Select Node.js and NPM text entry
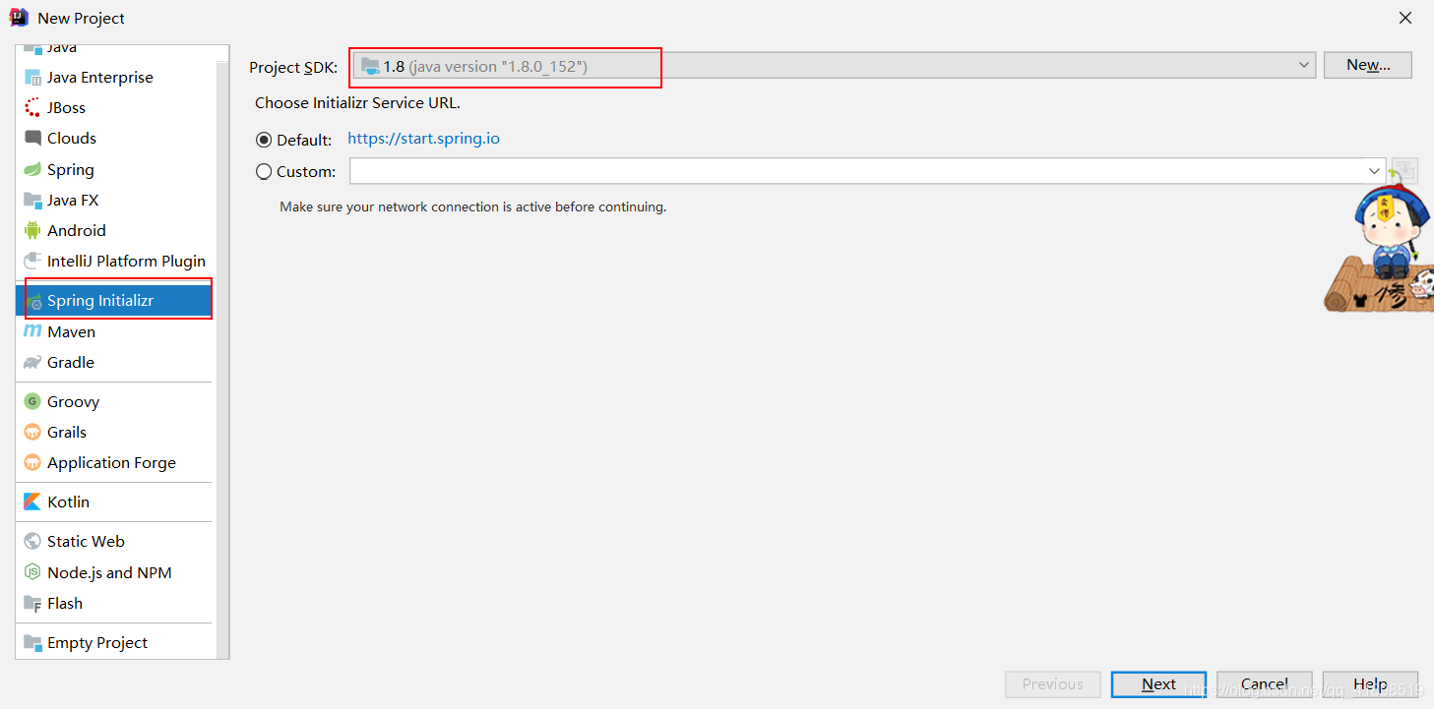The width and height of the screenshot is (1434, 709). coord(109,573)
